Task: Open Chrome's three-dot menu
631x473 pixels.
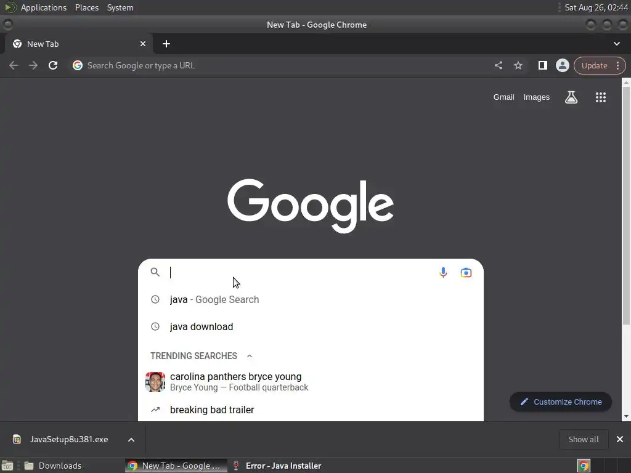Action: (617, 65)
